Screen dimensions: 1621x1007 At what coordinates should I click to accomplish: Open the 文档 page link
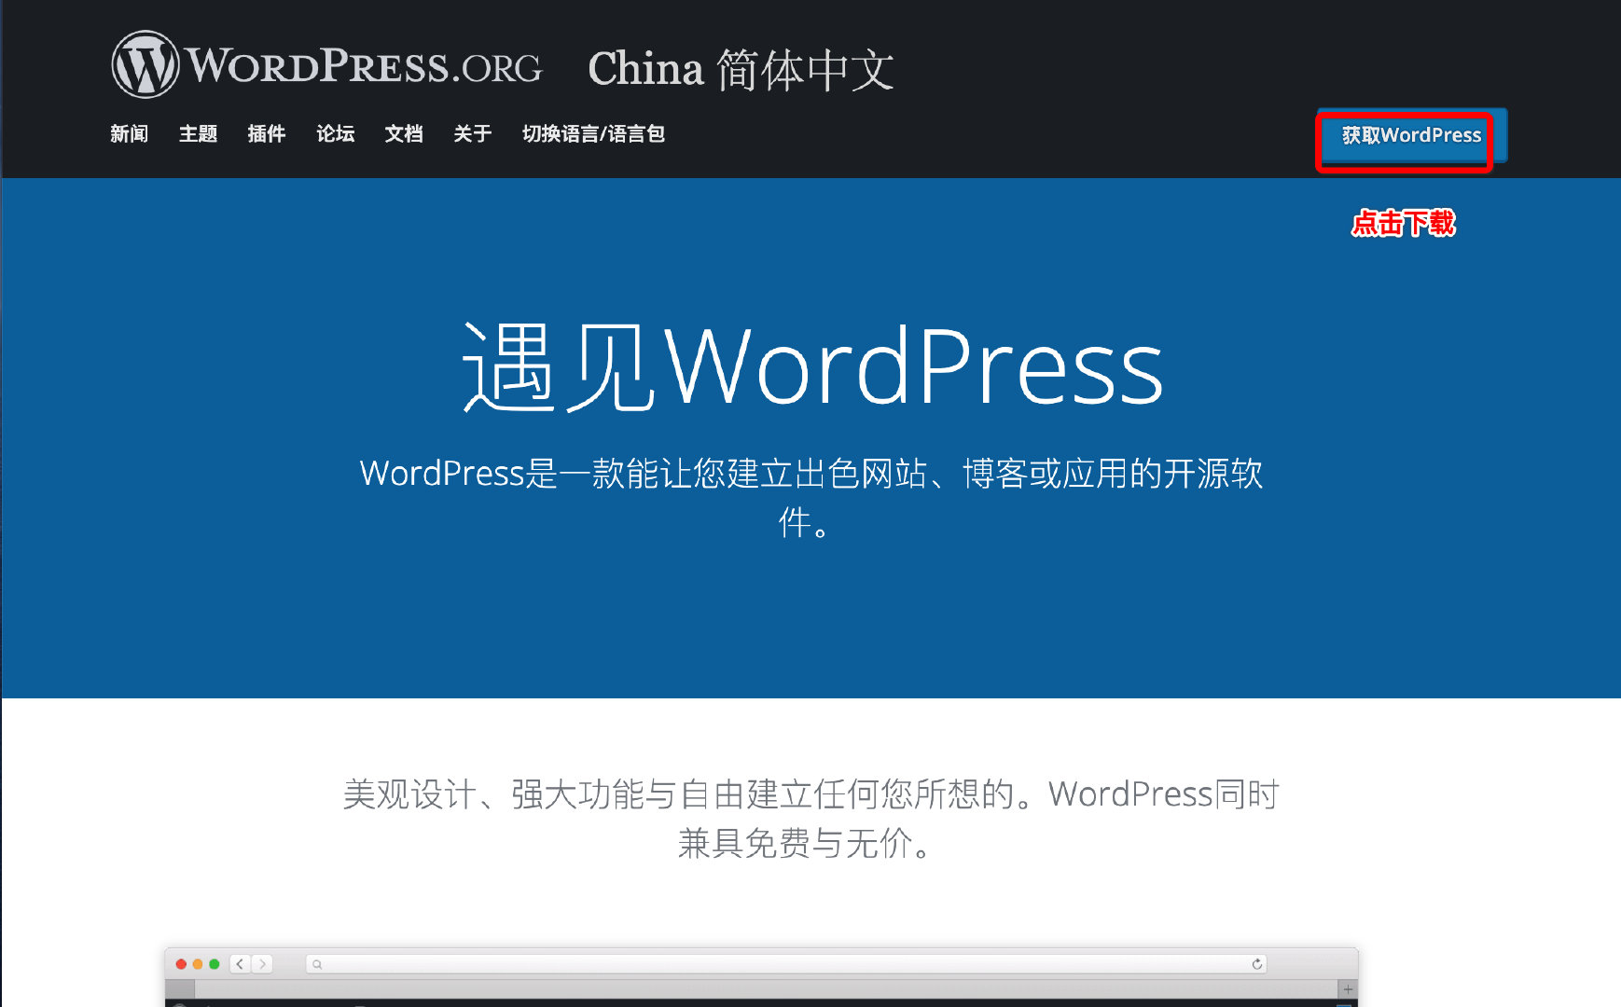tap(403, 134)
